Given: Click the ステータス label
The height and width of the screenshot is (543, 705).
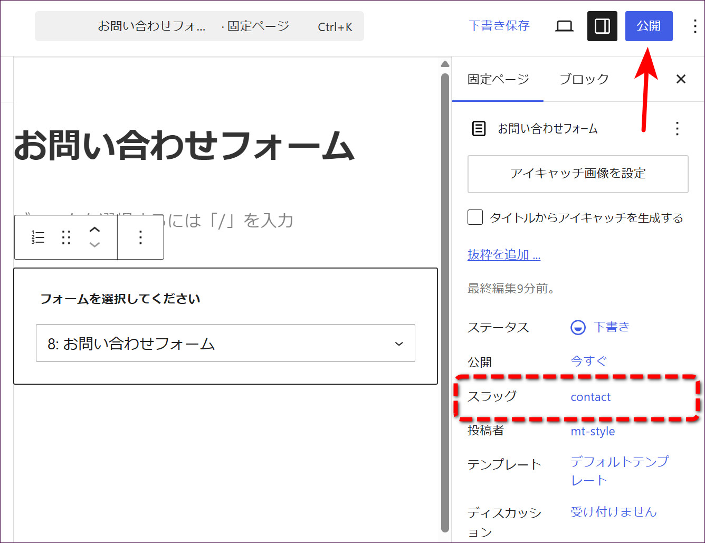Looking at the screenshot, I should (x=498, y=328).
